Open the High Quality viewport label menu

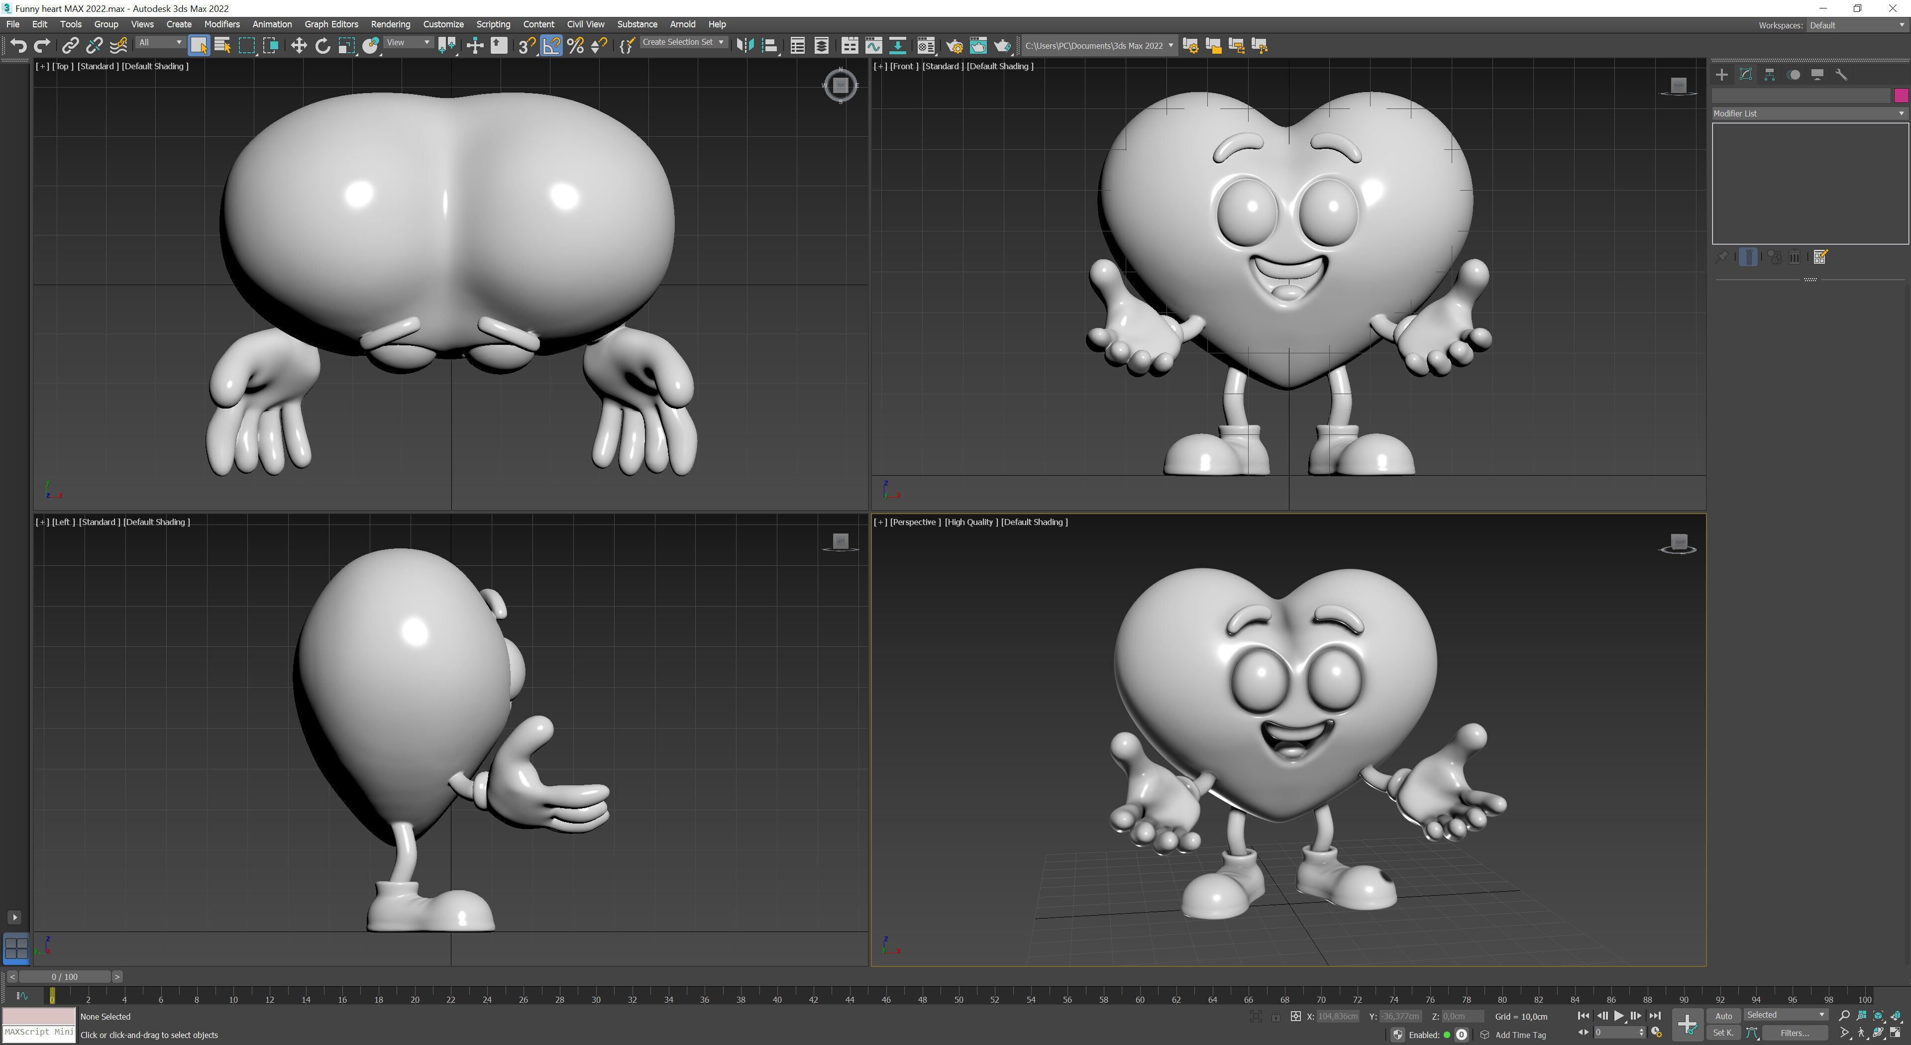point(970,522)
